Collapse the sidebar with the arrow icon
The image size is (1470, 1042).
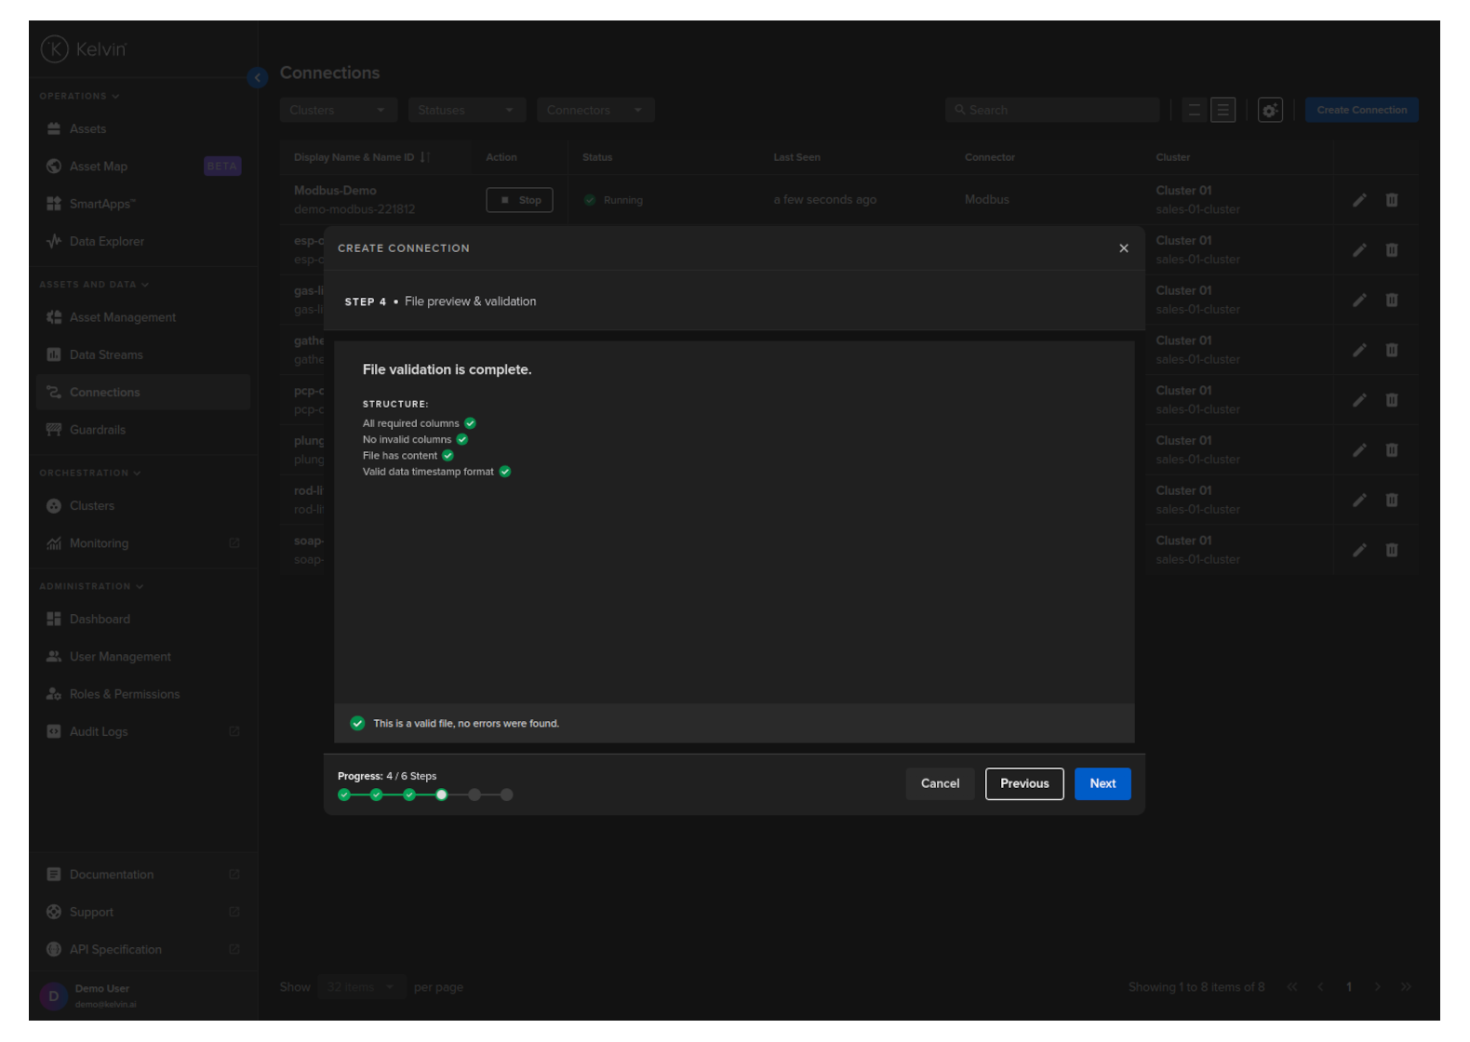pyautogui.click(x=258, y=77)
